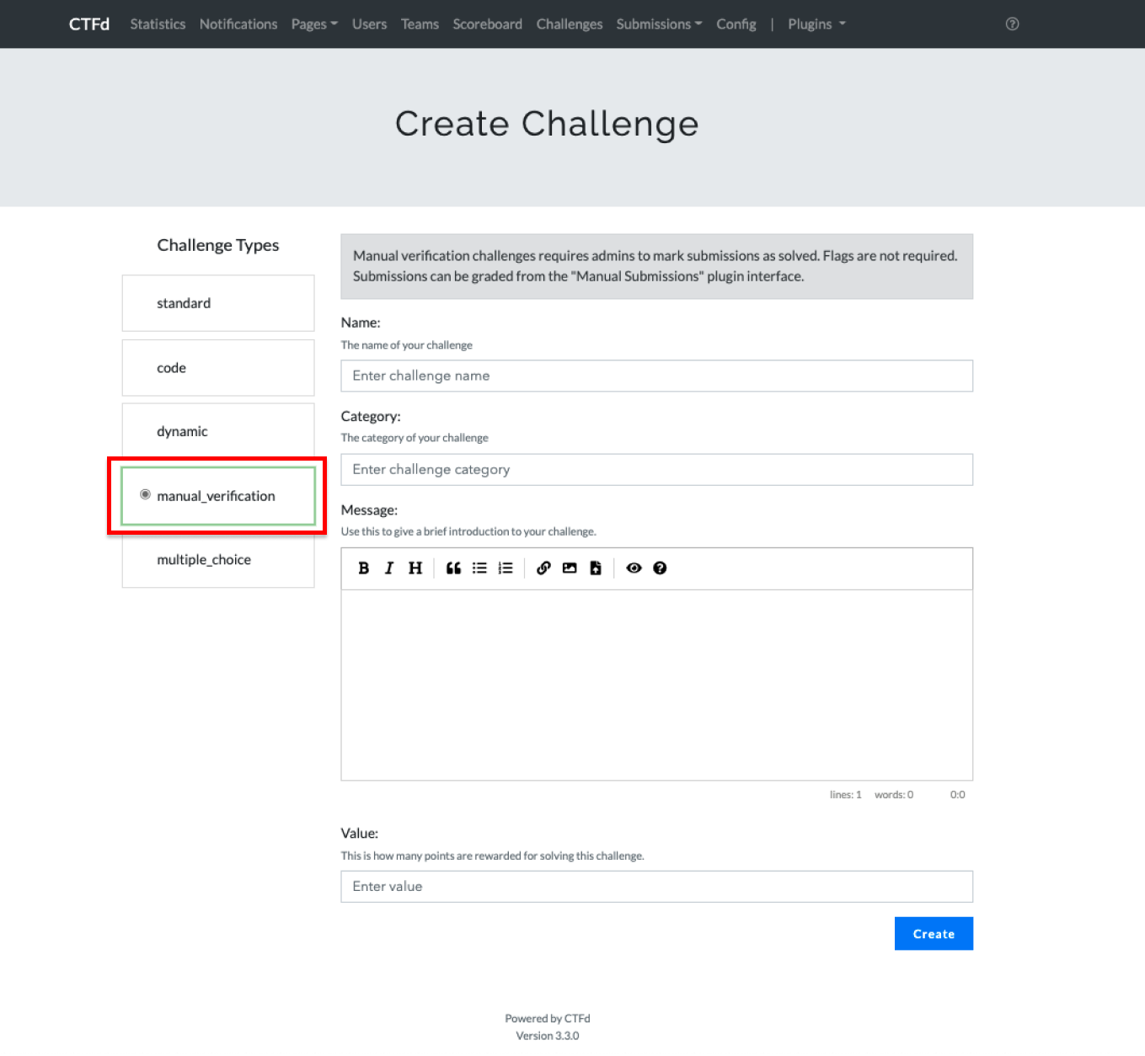Expand the Pages dropdown menu
1145x1056 pixels.
(314, 24)
